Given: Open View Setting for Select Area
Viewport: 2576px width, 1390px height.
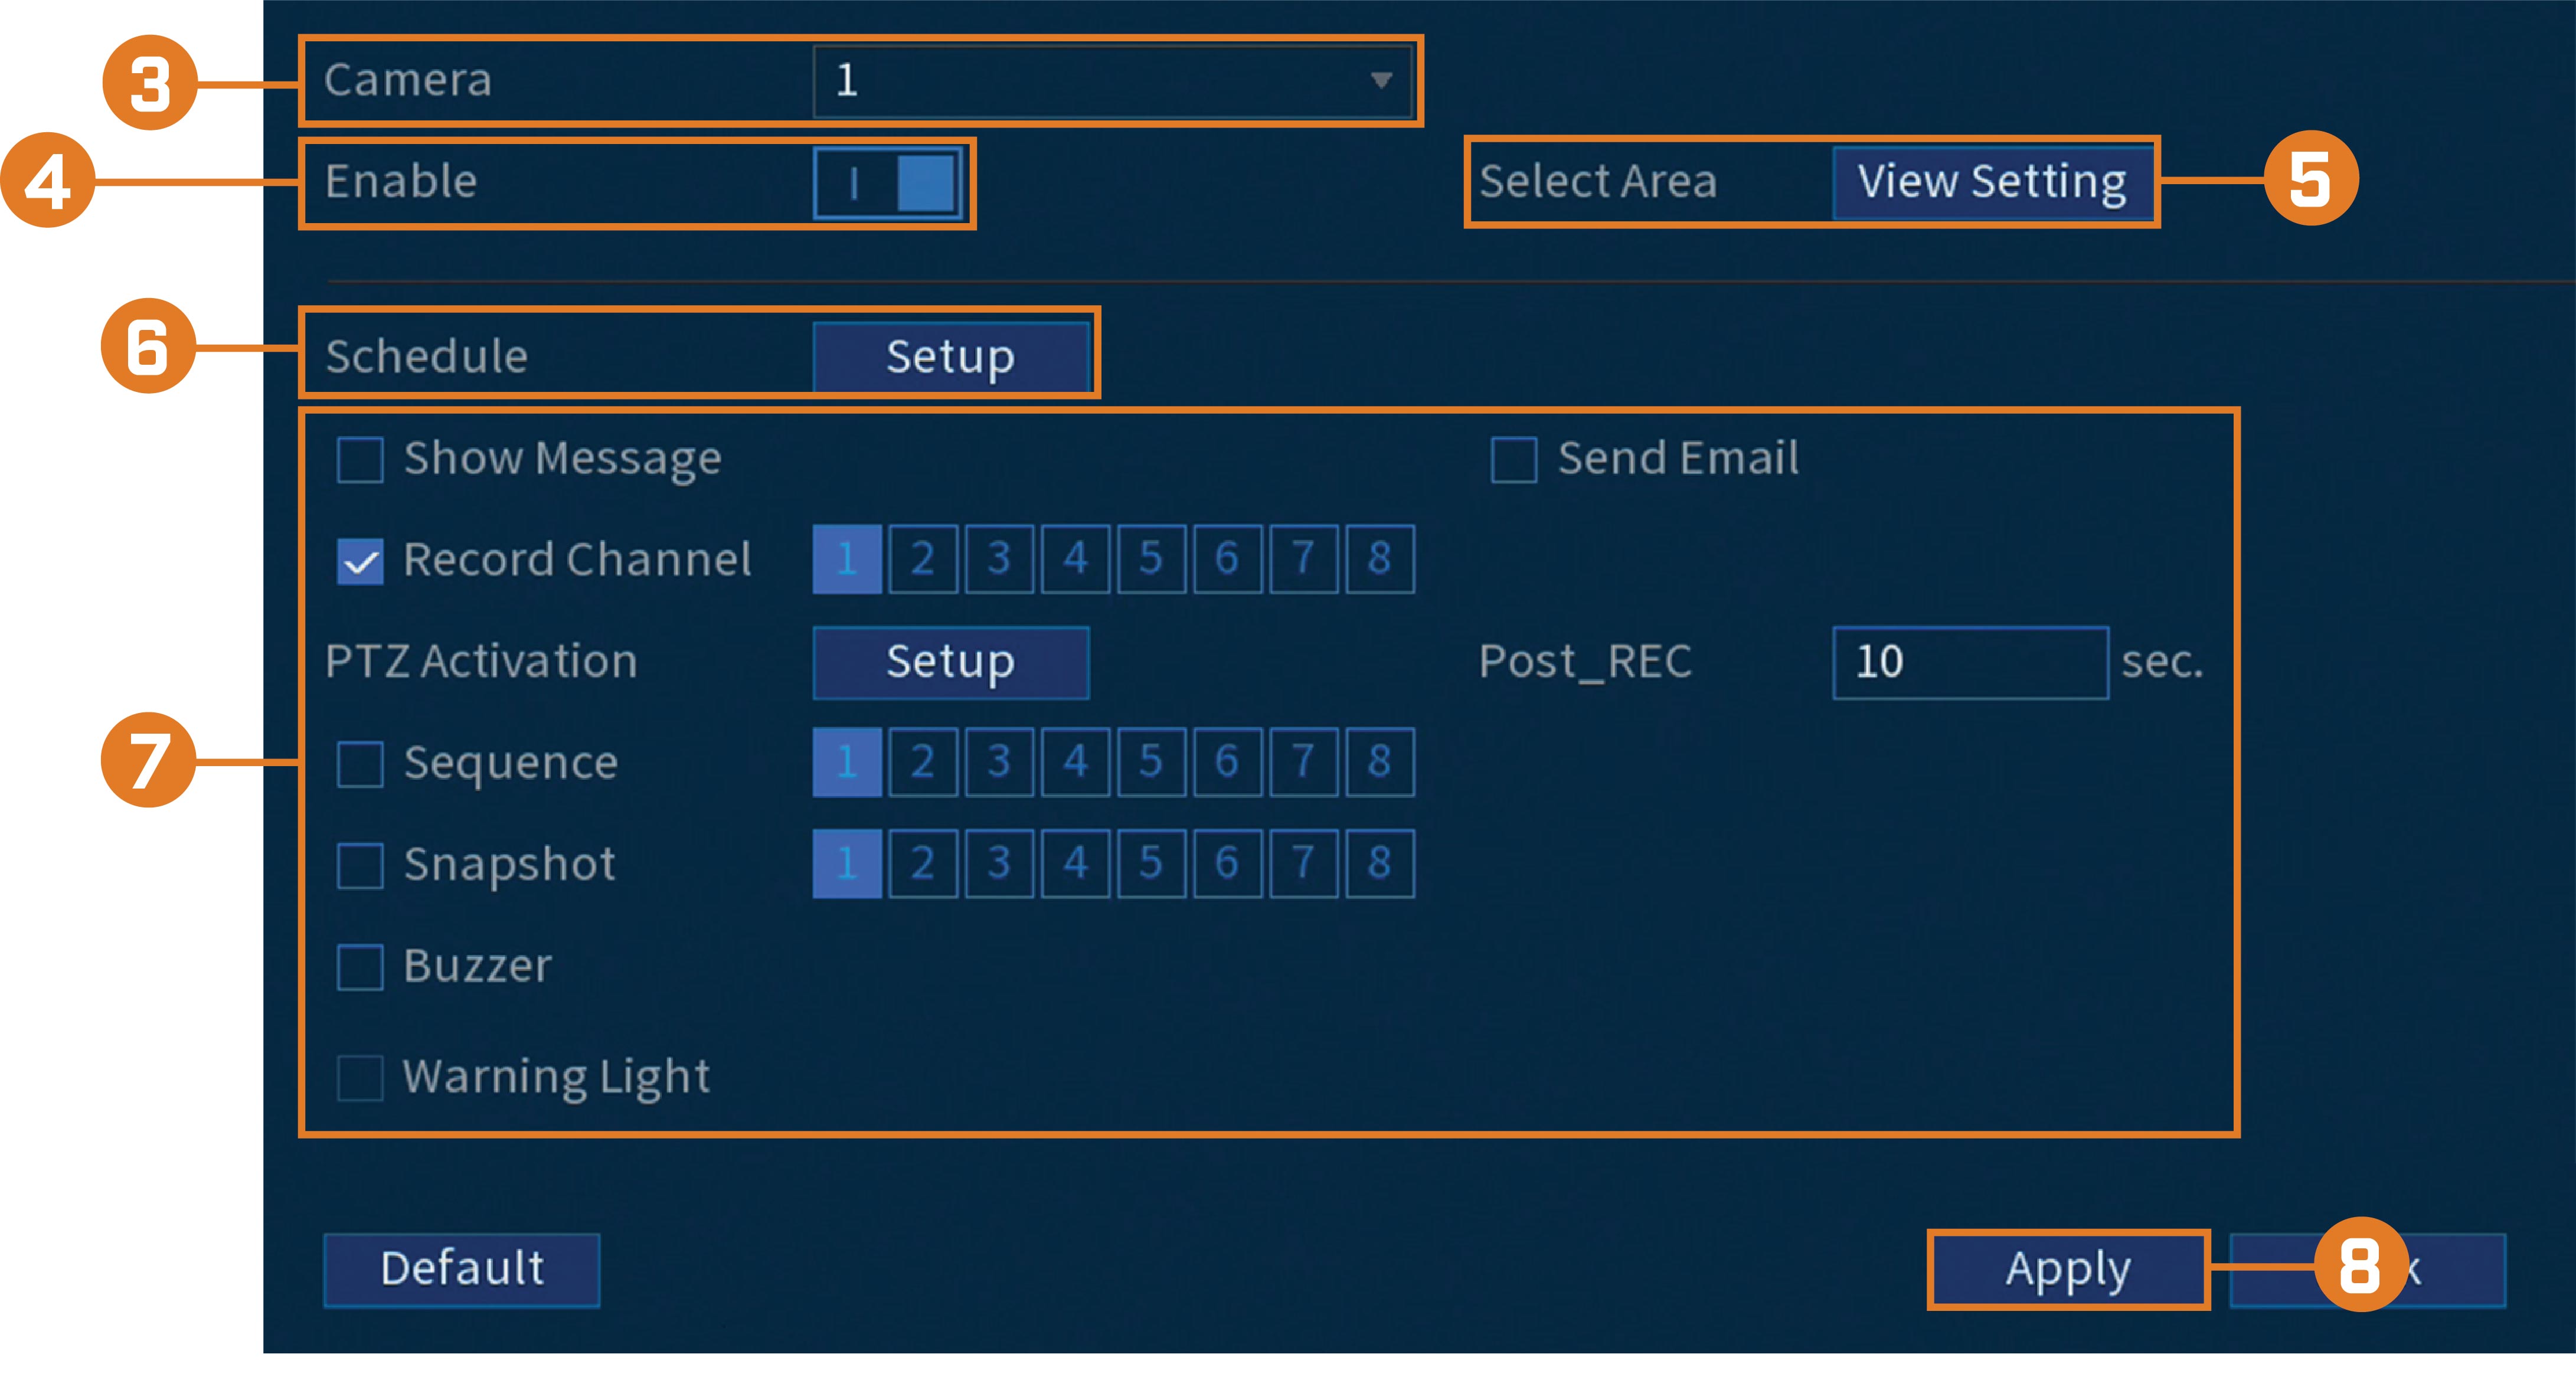Looking at the screenshot, I should (x=1992, y=182).
